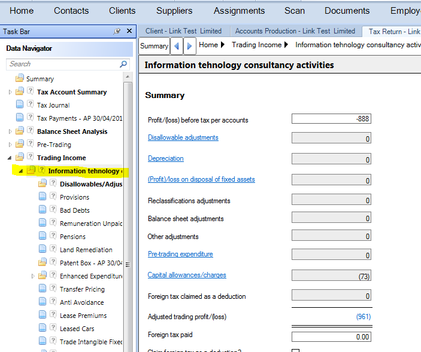Click the Leased Cars page icon
The width and height of the screenshot is (421, 352).
point(43,327)
